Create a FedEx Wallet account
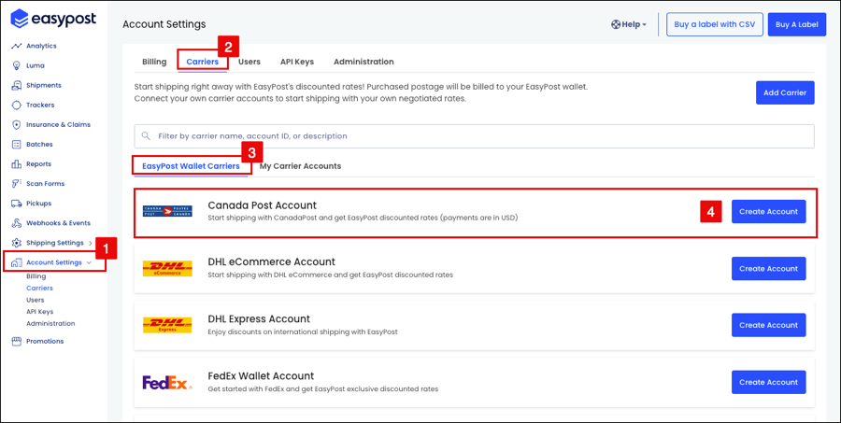This screenshot has width=841, height=423. point(769,382)
